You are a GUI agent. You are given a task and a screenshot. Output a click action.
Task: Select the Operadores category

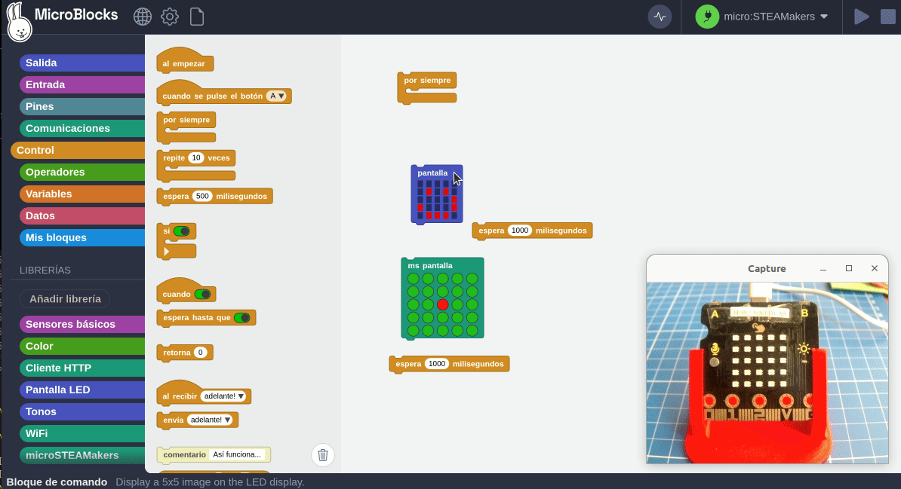82,172
